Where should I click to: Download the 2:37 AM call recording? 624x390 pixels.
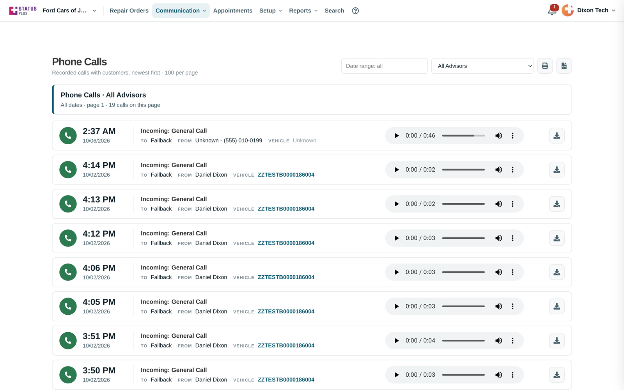557,136
